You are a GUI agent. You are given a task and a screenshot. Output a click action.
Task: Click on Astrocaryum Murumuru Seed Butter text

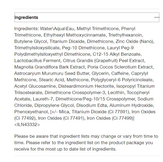(52, 73)
